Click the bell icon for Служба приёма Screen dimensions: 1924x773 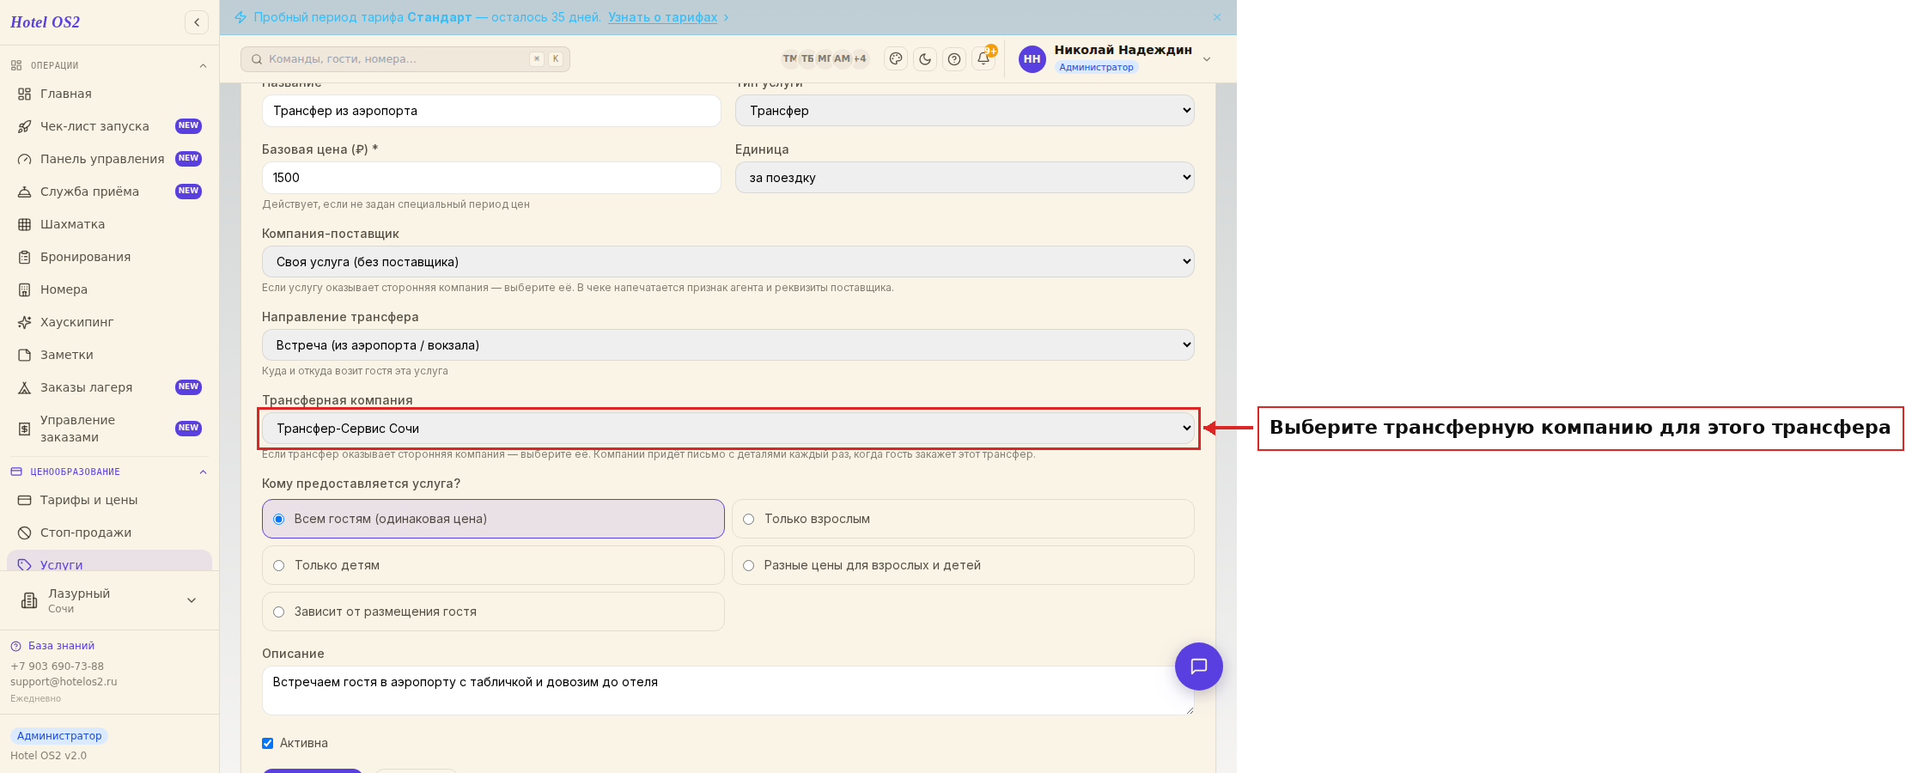point(25,192)
